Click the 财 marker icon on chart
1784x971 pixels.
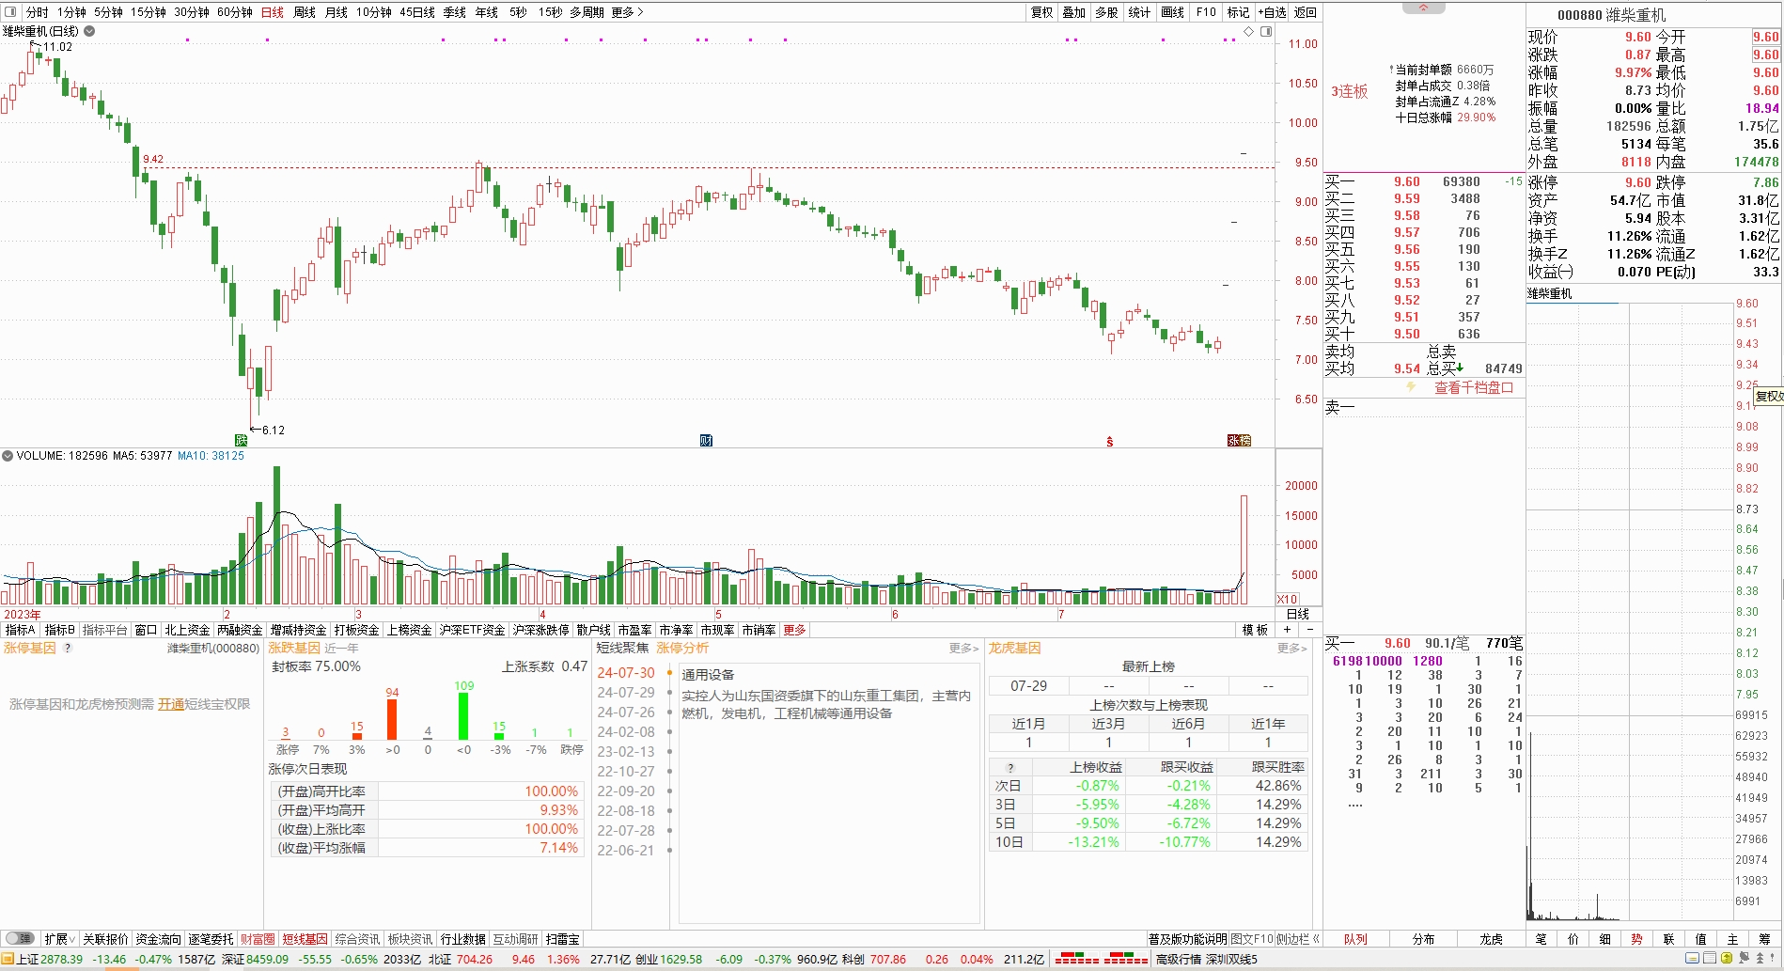coord(706,440)
